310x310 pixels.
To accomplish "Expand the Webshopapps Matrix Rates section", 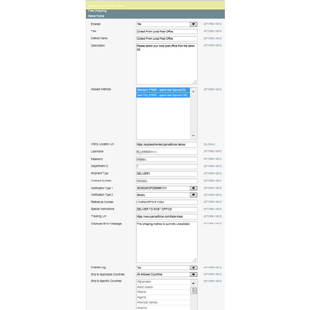I will coord(155,6).
